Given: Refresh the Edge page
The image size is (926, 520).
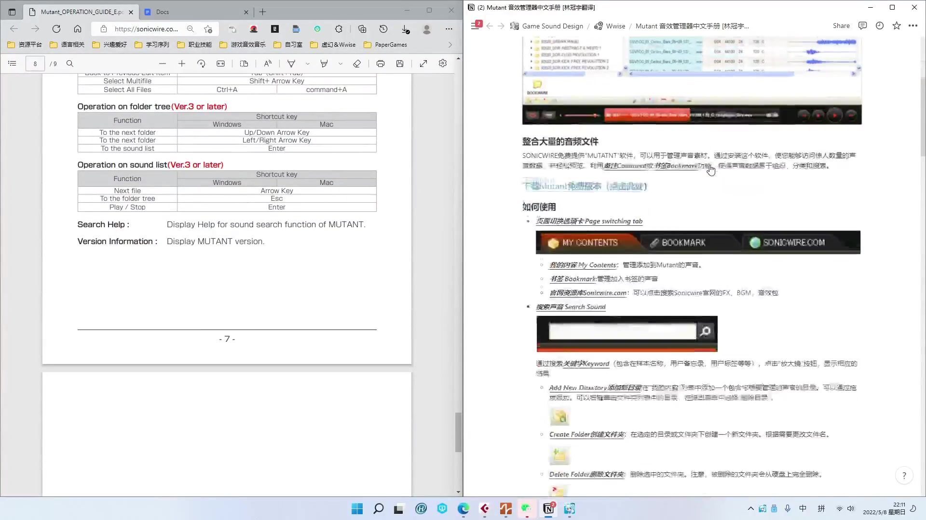Looking at the screenshot, I should [56, 29].
